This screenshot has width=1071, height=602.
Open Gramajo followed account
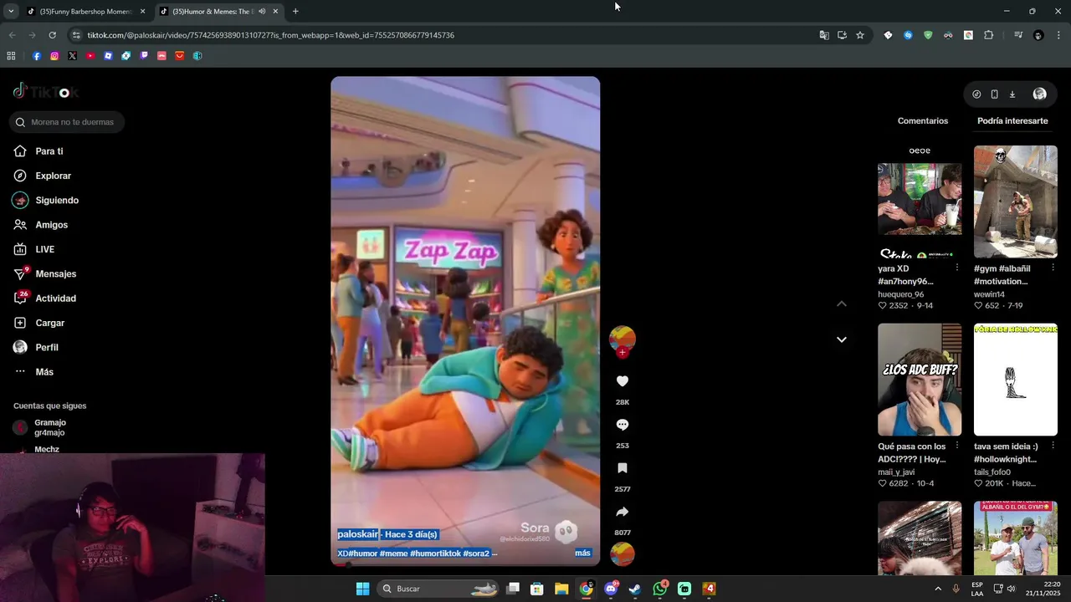pos(50,427)
